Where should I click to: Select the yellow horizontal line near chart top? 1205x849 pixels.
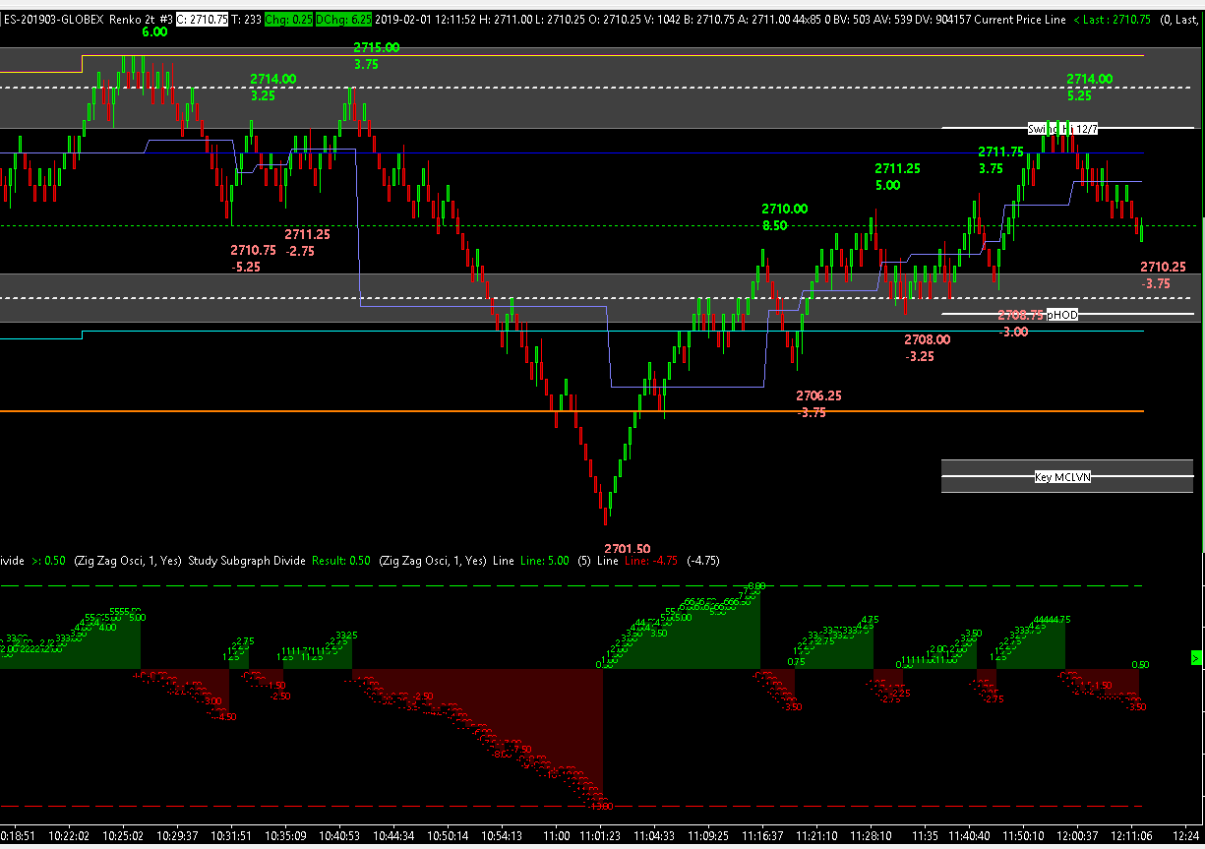click(613, 56)
